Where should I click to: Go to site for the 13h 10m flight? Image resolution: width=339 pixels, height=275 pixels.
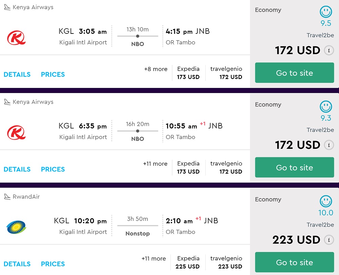294,73
